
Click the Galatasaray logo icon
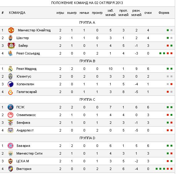(x=10, y=92)
